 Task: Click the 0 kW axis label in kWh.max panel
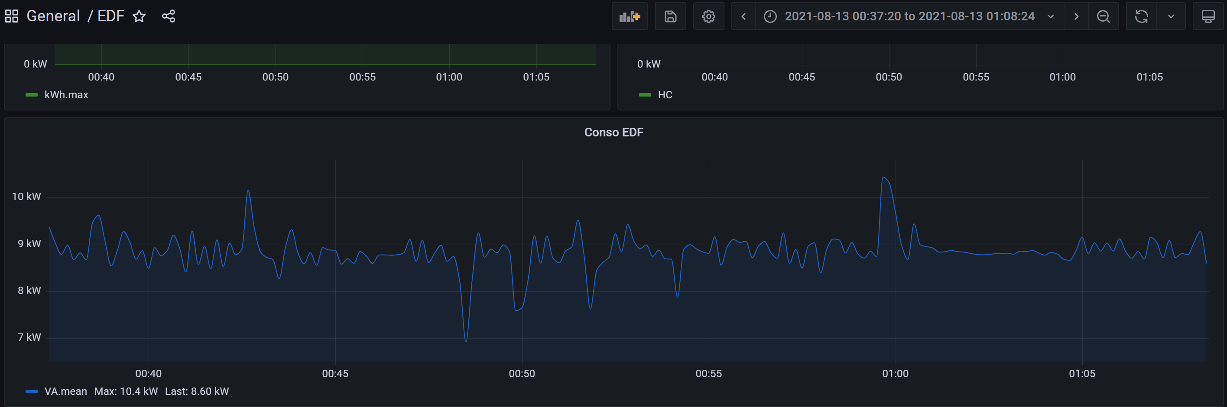pyautogui.click(x=36, y=64)
